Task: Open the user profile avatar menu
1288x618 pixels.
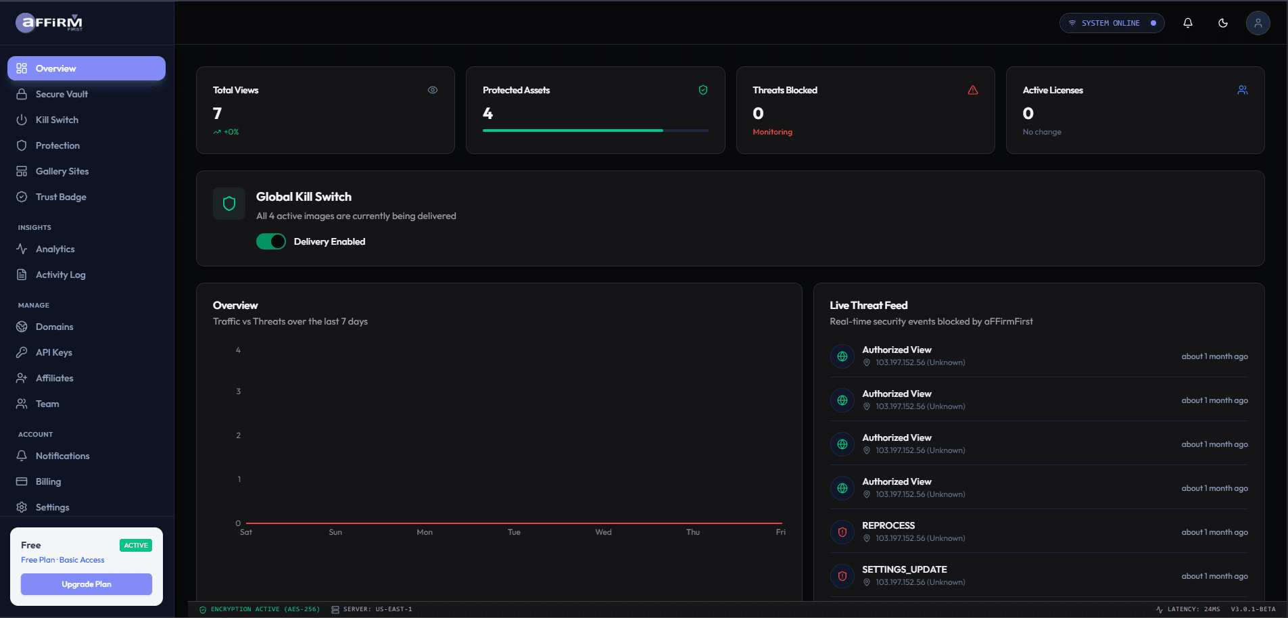Action: [x=1258, y=23]
